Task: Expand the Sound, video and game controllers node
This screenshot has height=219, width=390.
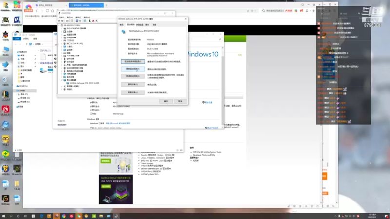Action: click(x=62, y=65)
